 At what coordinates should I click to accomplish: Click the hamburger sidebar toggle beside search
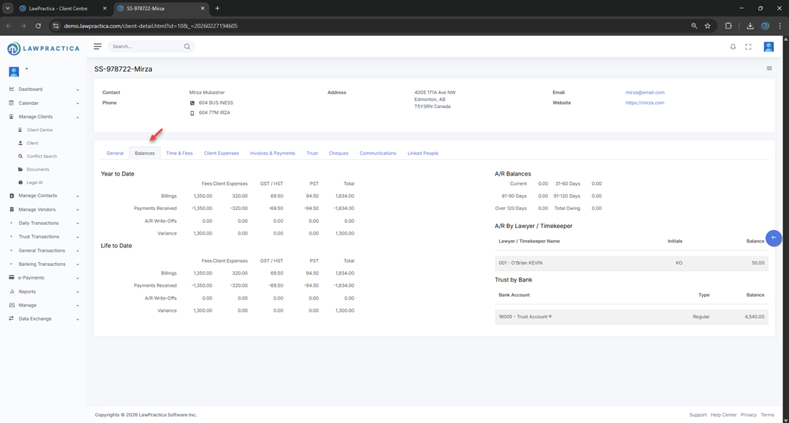pos(98,47)
